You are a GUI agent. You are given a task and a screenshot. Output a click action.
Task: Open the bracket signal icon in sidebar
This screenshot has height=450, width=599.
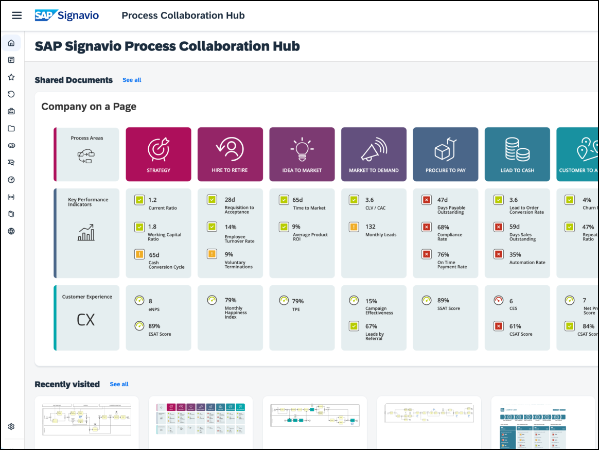click(11, 197)
